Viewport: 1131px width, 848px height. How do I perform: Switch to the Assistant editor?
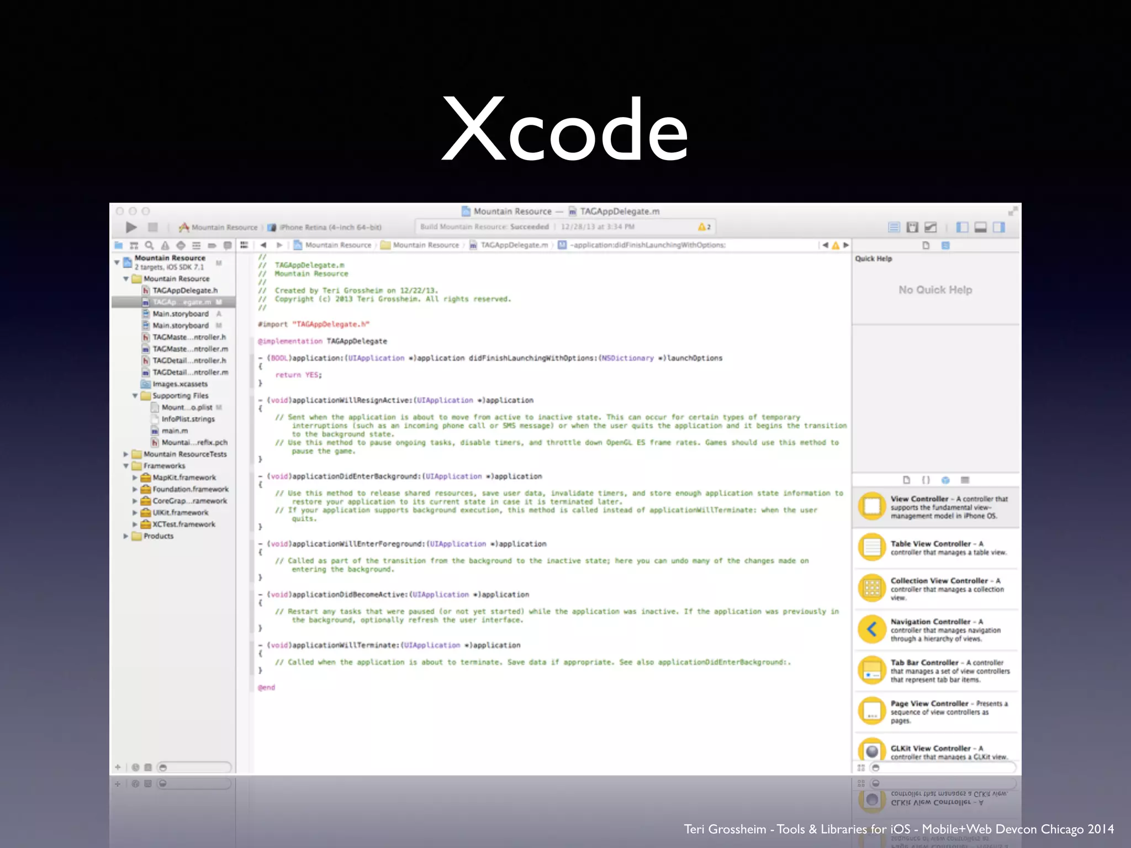912,227
